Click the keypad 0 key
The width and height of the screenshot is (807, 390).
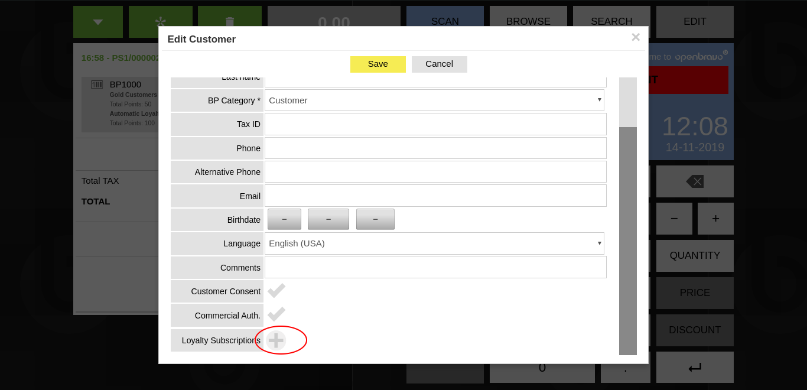pyautogui.click(x=542, y=368)
